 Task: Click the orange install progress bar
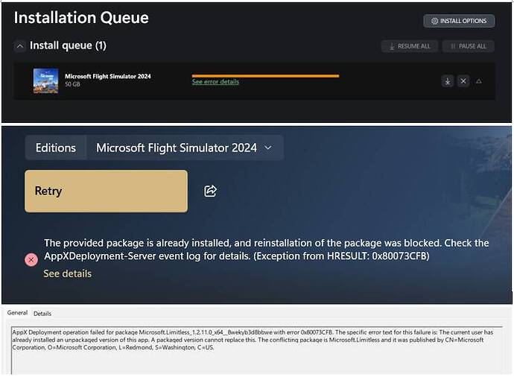[x=265, y=75]
